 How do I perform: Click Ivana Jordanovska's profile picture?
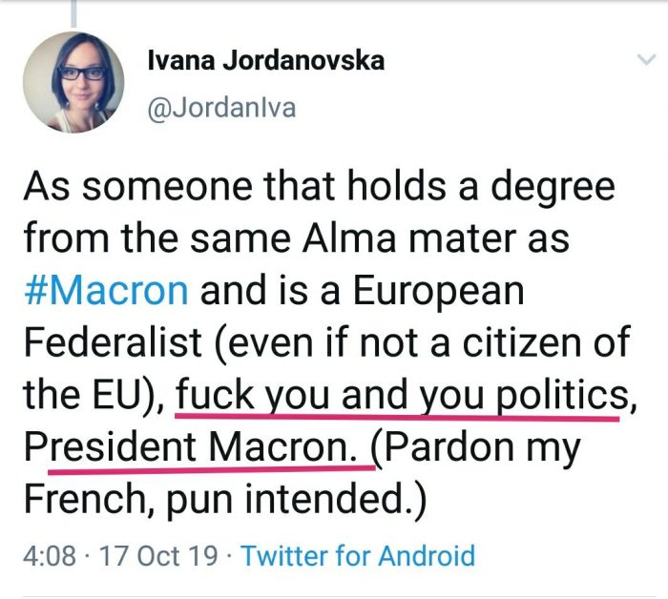pyautogui.click(x=73, y=82)
